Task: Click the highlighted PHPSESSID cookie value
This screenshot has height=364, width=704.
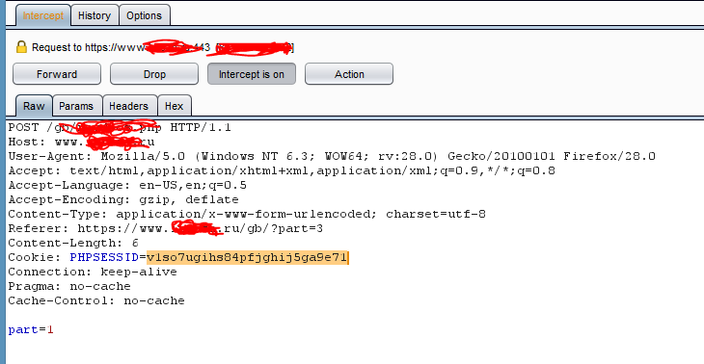Action: click(x=247, y=258)
